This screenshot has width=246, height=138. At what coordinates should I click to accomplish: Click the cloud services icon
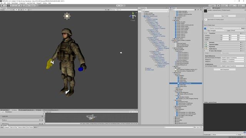[x=218, y=5]
